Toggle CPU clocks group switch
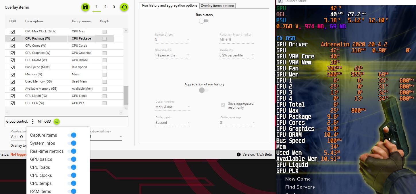 point(72,175)
